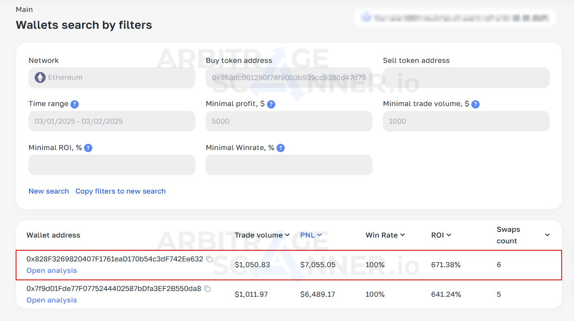The width and height of the screenshot is (574, 321).
Task: Open the Minimal Winrate help icon
Action: [281, 148]
